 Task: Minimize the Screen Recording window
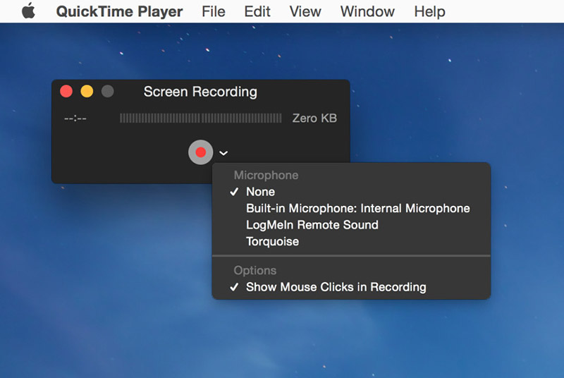click(x=87, y=92)
